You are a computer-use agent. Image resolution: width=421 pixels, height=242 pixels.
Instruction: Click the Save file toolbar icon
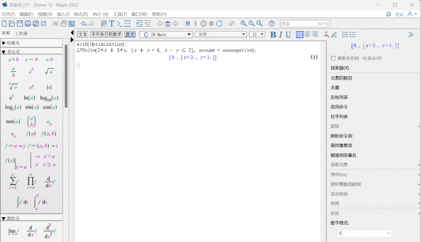click(x=20, y=24)
